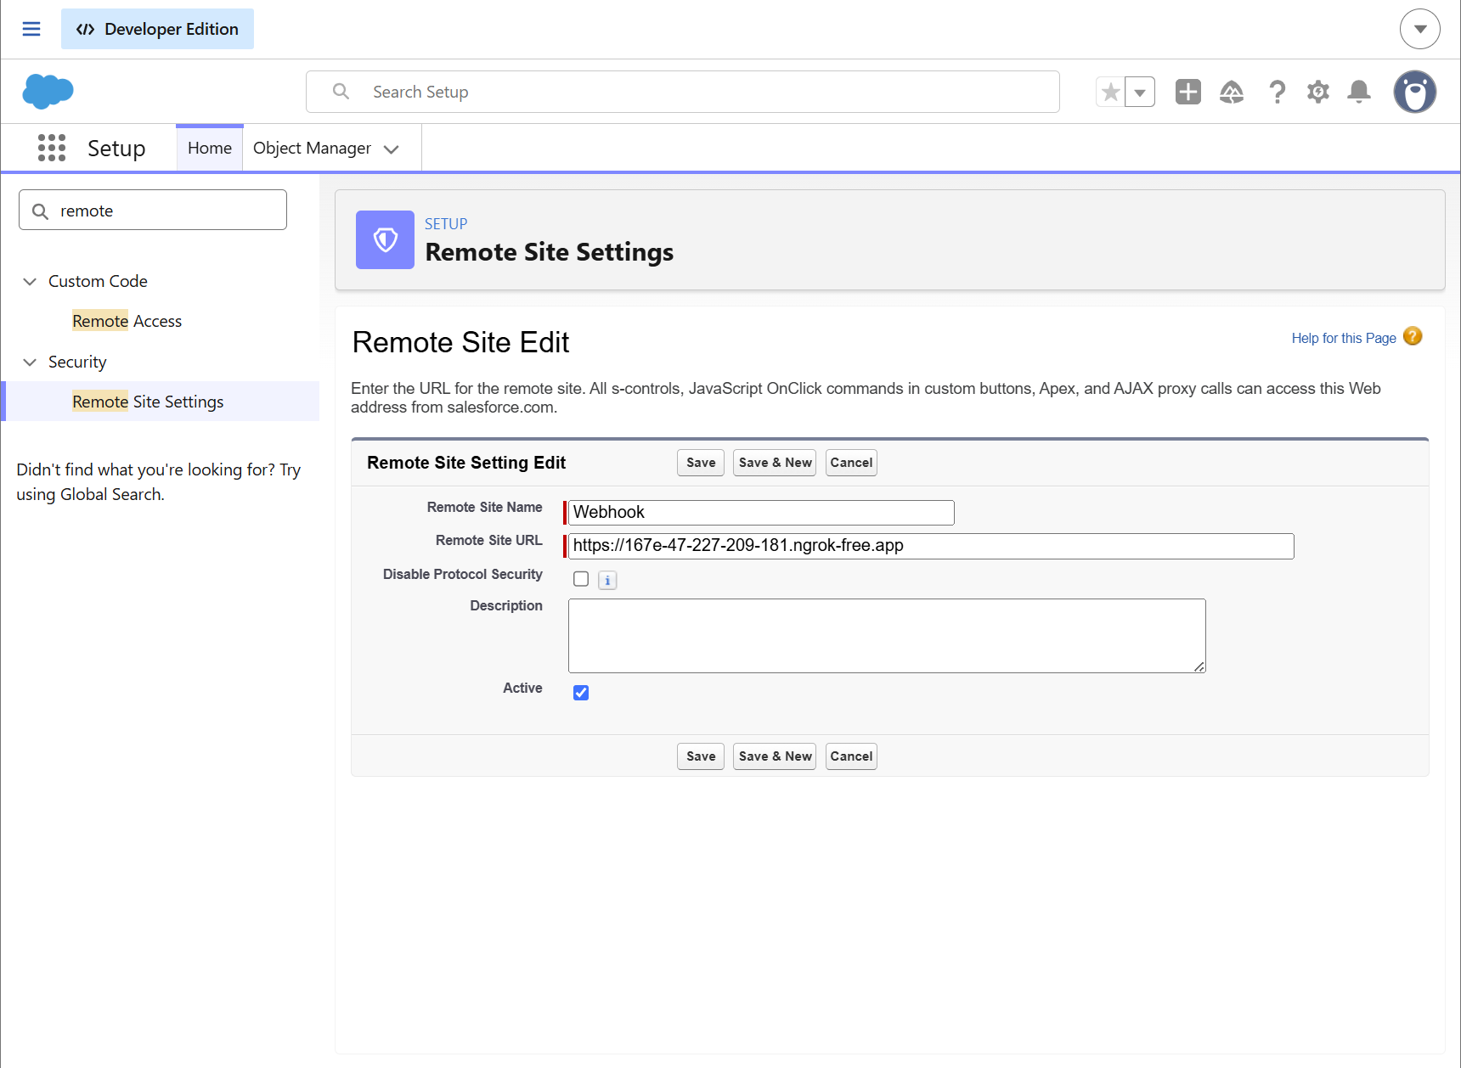The image size is (1461, 1068).
Task: Collapse the Security section
Action: (30, 362)
